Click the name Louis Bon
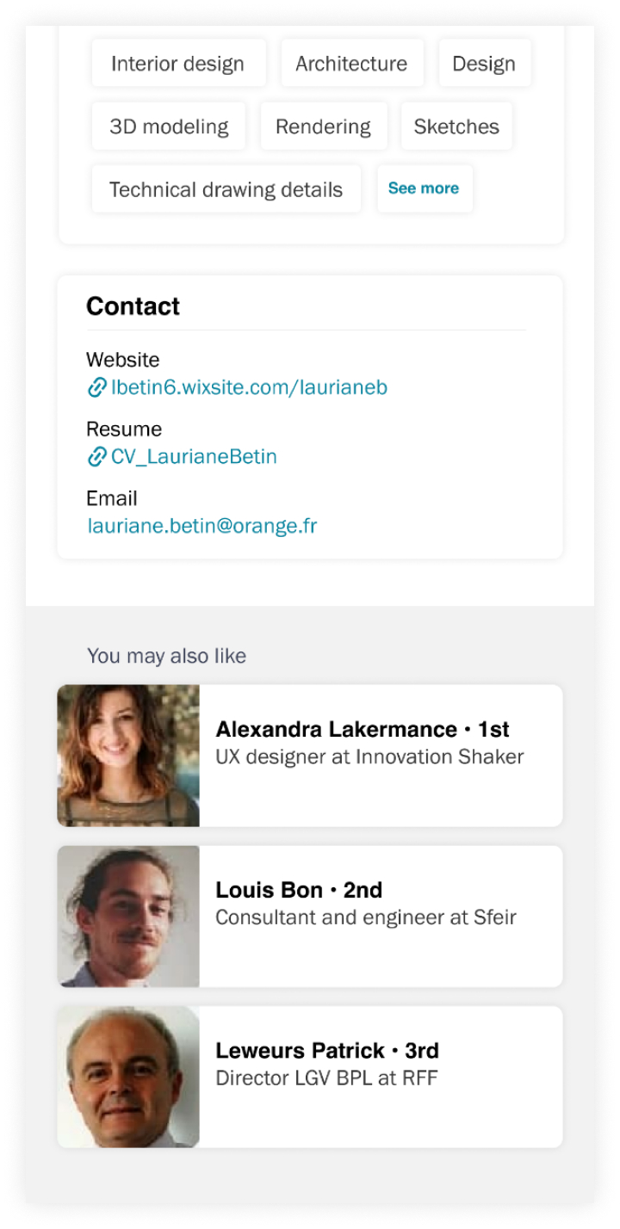Image resolution: width=620 pixels, height=1229 pixels. (x=270, y=890)
